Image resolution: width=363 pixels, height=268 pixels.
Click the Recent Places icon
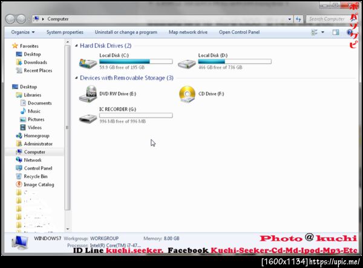pos(19,70)
